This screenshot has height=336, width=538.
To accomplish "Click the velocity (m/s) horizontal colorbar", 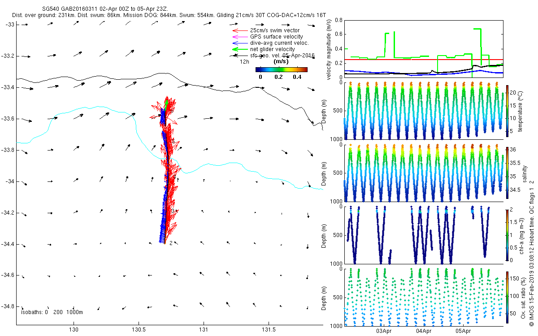I will pyautogui.click(x=281, y=69).
